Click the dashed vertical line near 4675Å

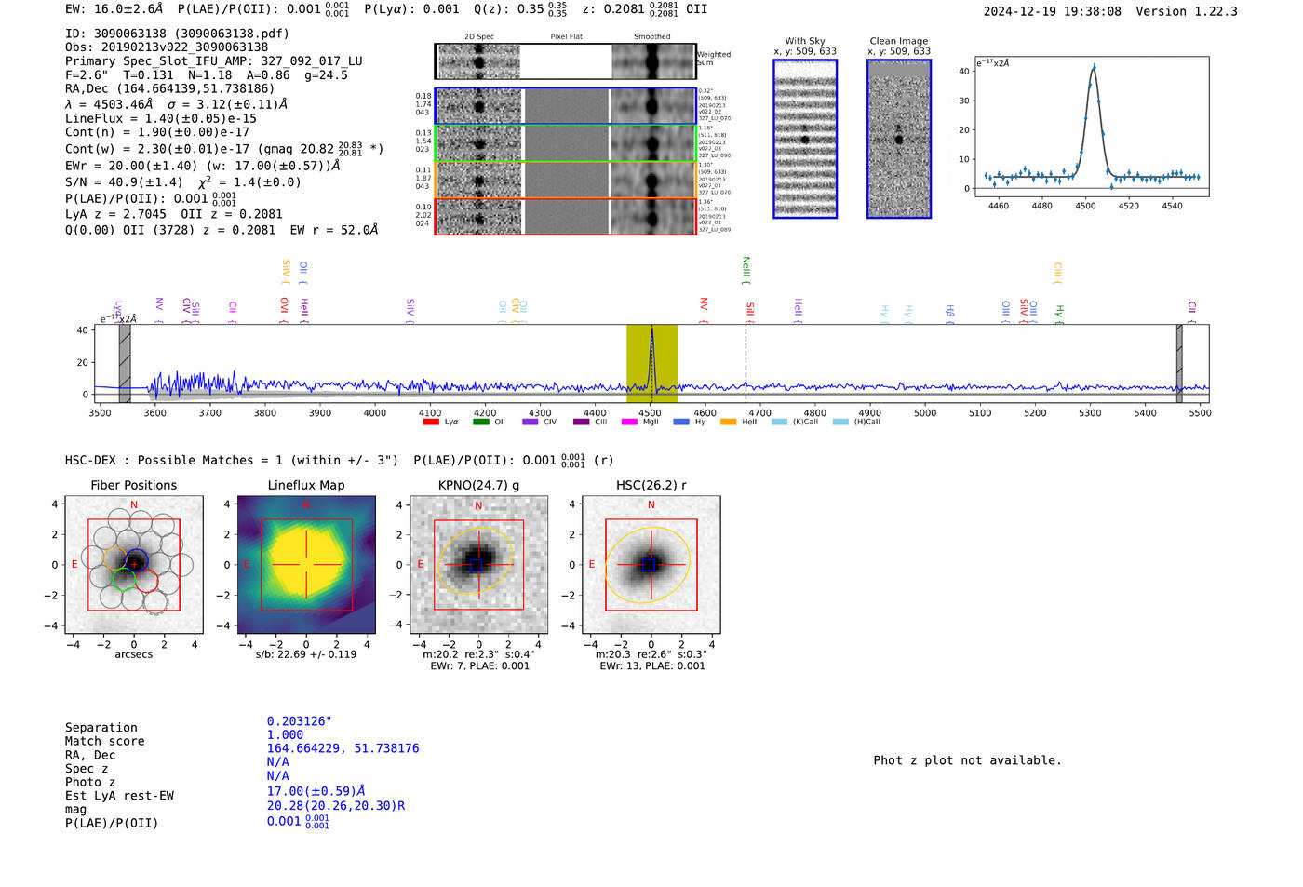[x=746, y=364]
